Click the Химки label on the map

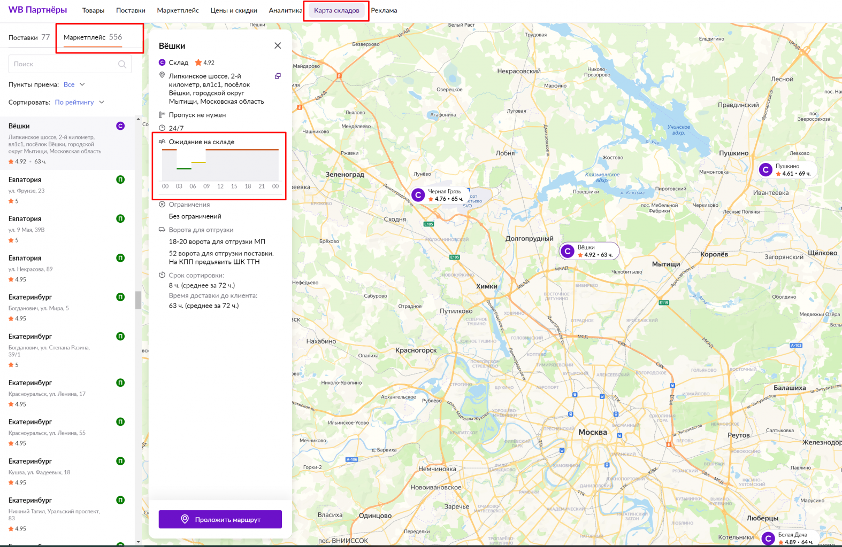[x=487, y=286]
